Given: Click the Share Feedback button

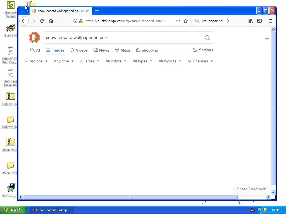Looking at the screenshot, I should point(251,189).
